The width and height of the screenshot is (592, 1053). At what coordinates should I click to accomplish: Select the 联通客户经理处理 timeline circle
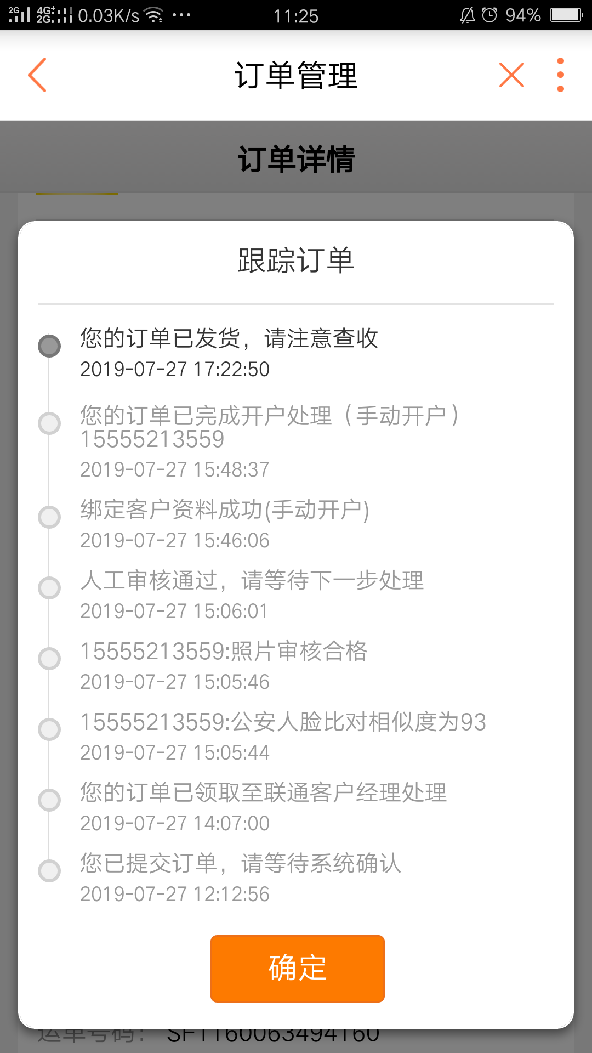(49, 800)
